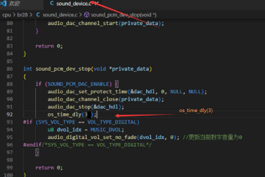The height and width of the screenshot is (177, 265).
Task: Click the u8 type keyword on line 94
Action: coord(51,130)
